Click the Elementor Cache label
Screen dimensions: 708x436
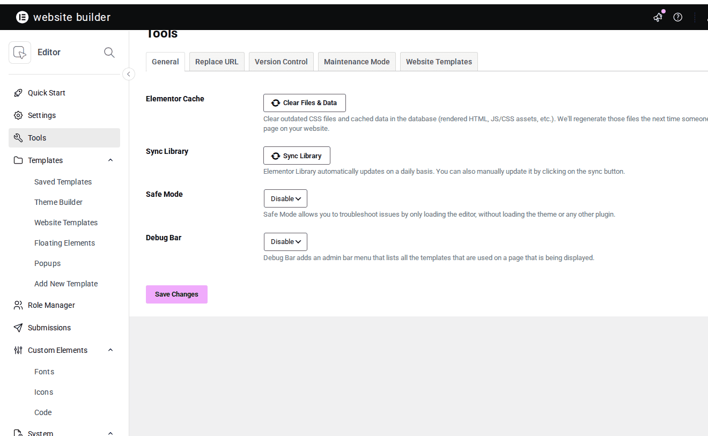[175, 99]
